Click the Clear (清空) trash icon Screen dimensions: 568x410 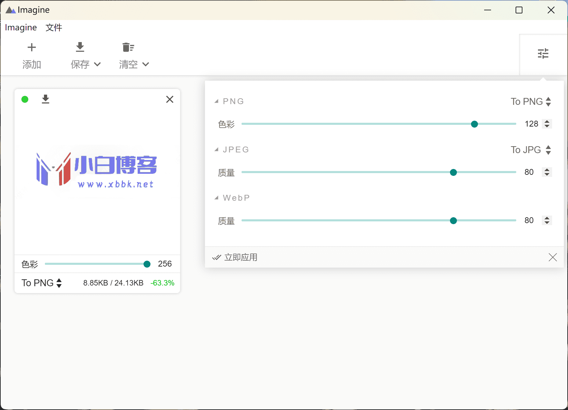(128, 47)
